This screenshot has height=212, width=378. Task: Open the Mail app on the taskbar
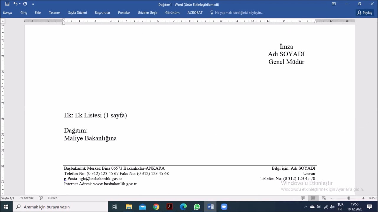click(143, 207)
